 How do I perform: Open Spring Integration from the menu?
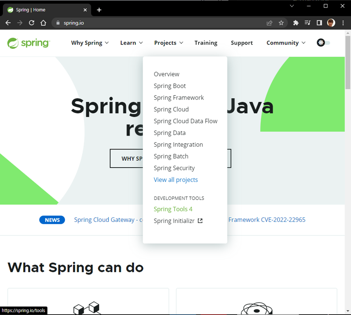(178, 145)
